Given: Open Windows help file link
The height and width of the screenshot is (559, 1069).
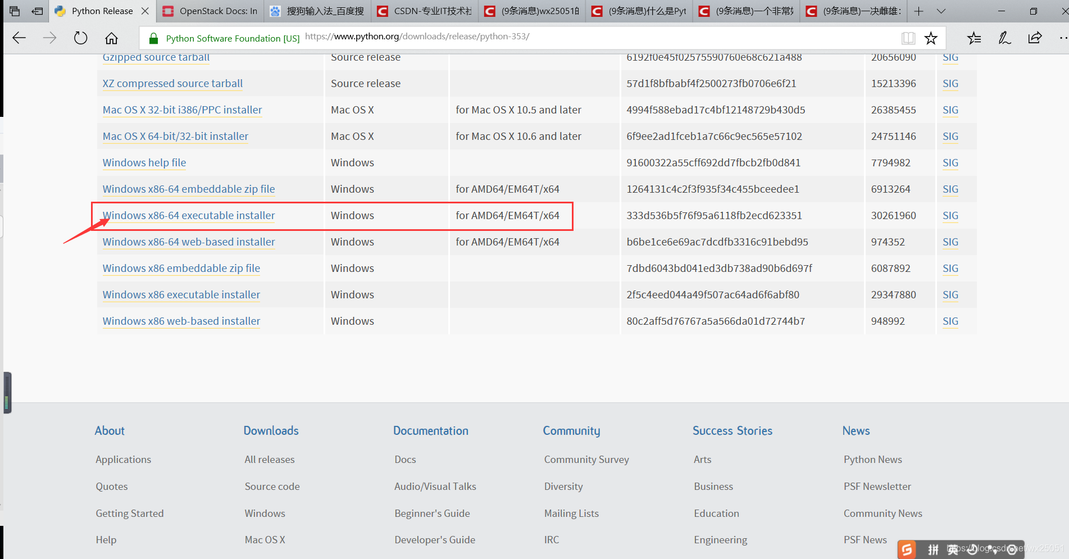Looking at the screenshot, I should 144,163.
